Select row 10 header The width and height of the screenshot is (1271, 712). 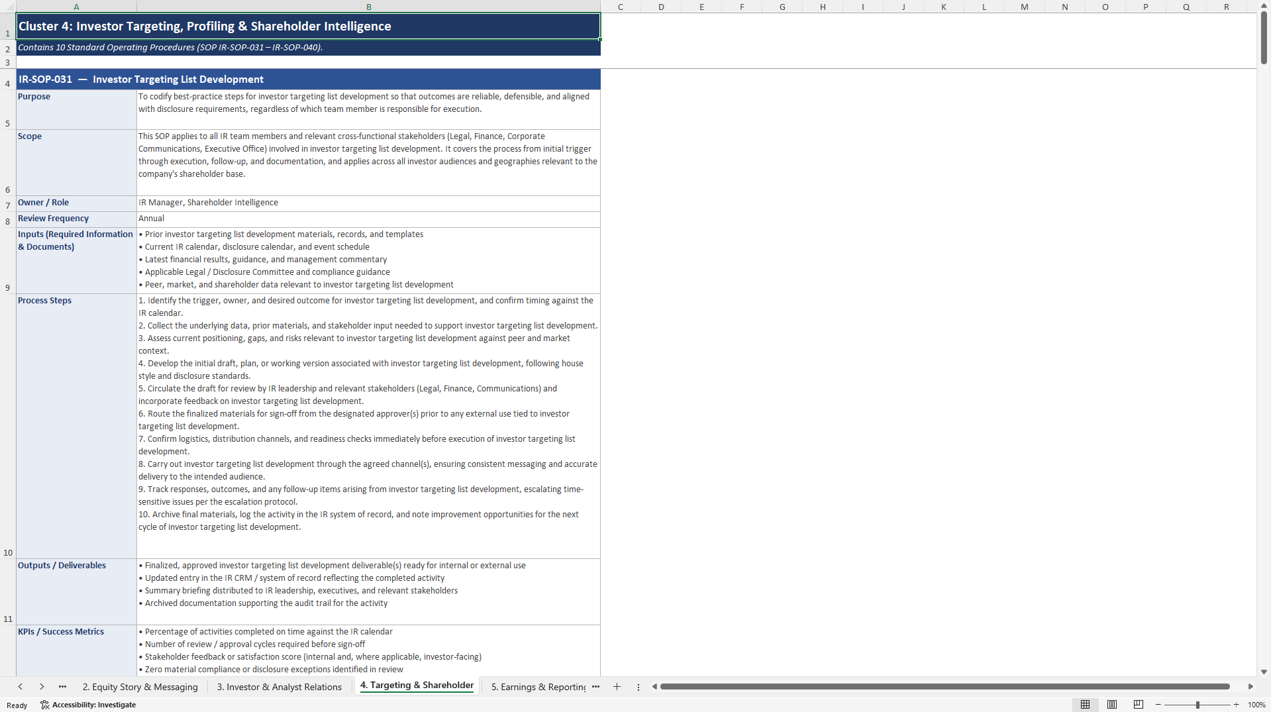[x=8, y=426]
